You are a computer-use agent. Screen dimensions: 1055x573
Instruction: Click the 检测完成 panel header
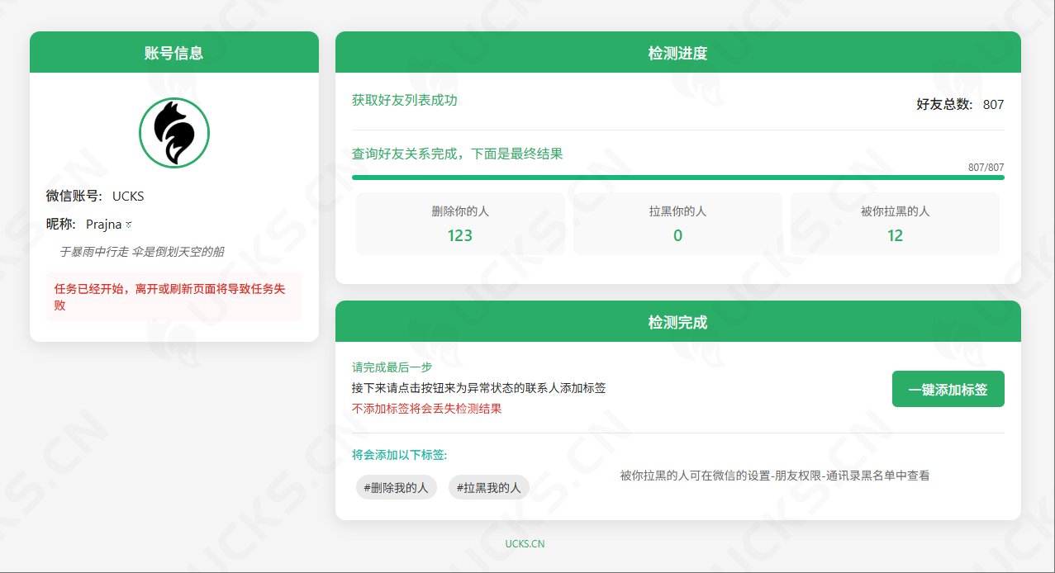tap(677, 322)
